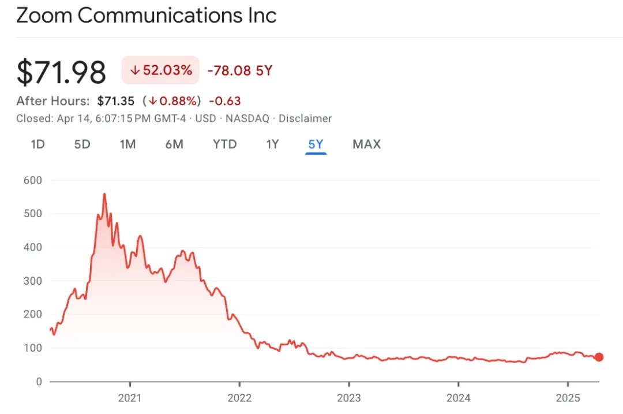
Task: Show the MAX price history
Action: [x=366, y=144]
